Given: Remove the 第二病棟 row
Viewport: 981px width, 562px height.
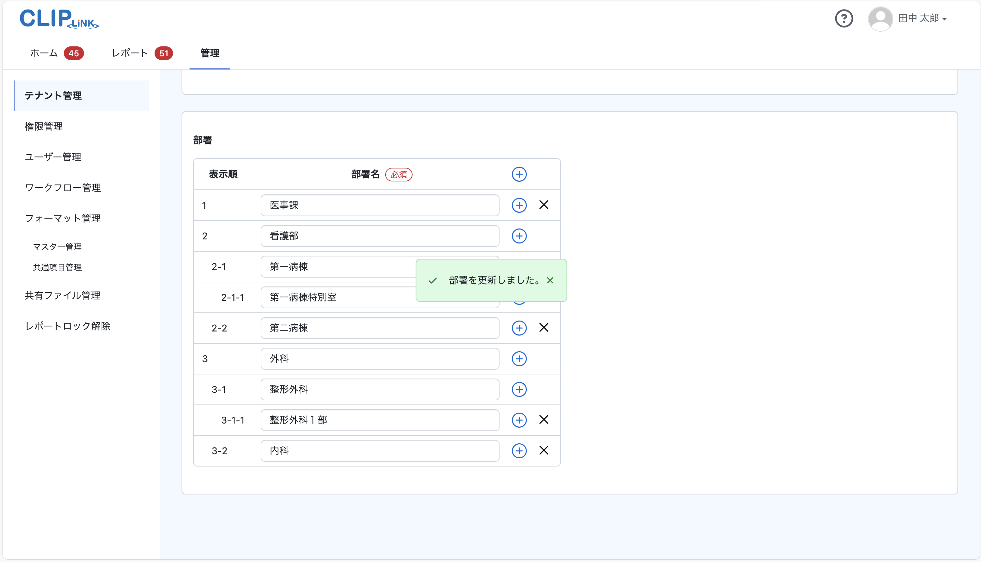Looking at the screenshot, I should tap(544, 328).
